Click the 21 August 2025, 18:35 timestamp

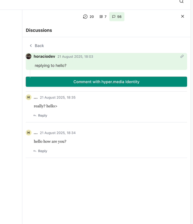click(58, 98)
